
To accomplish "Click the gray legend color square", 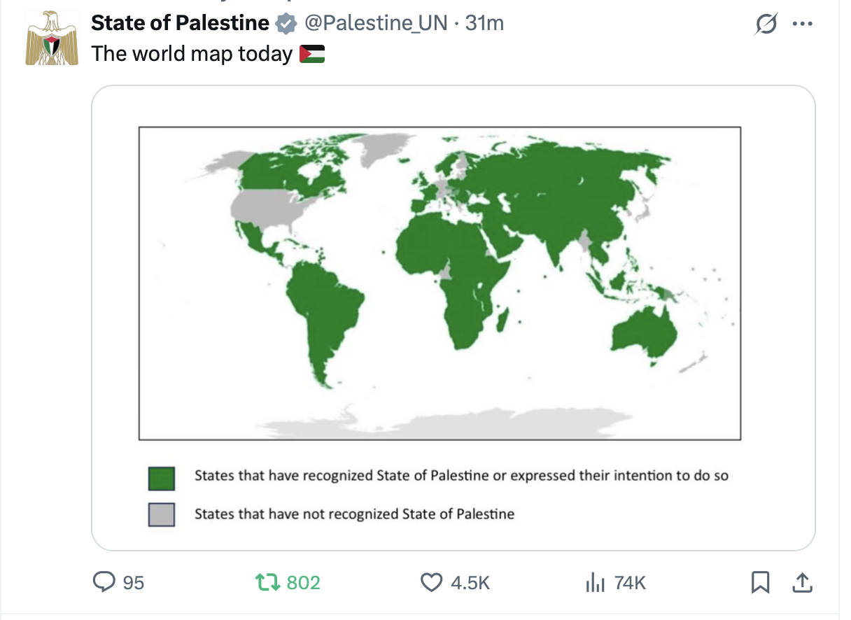I will 162,514.
